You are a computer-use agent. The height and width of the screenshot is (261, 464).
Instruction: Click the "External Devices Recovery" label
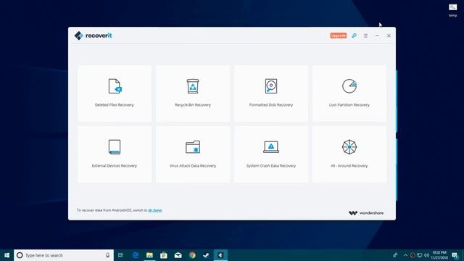tap(115, 166)
